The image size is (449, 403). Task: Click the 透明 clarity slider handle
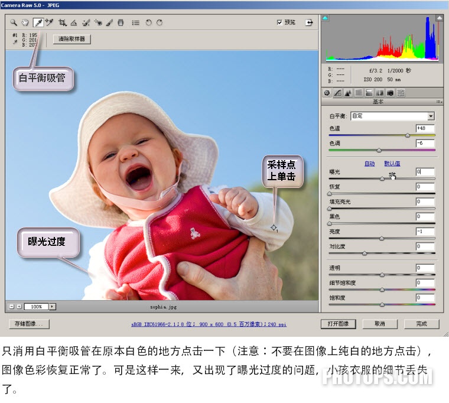382,275
